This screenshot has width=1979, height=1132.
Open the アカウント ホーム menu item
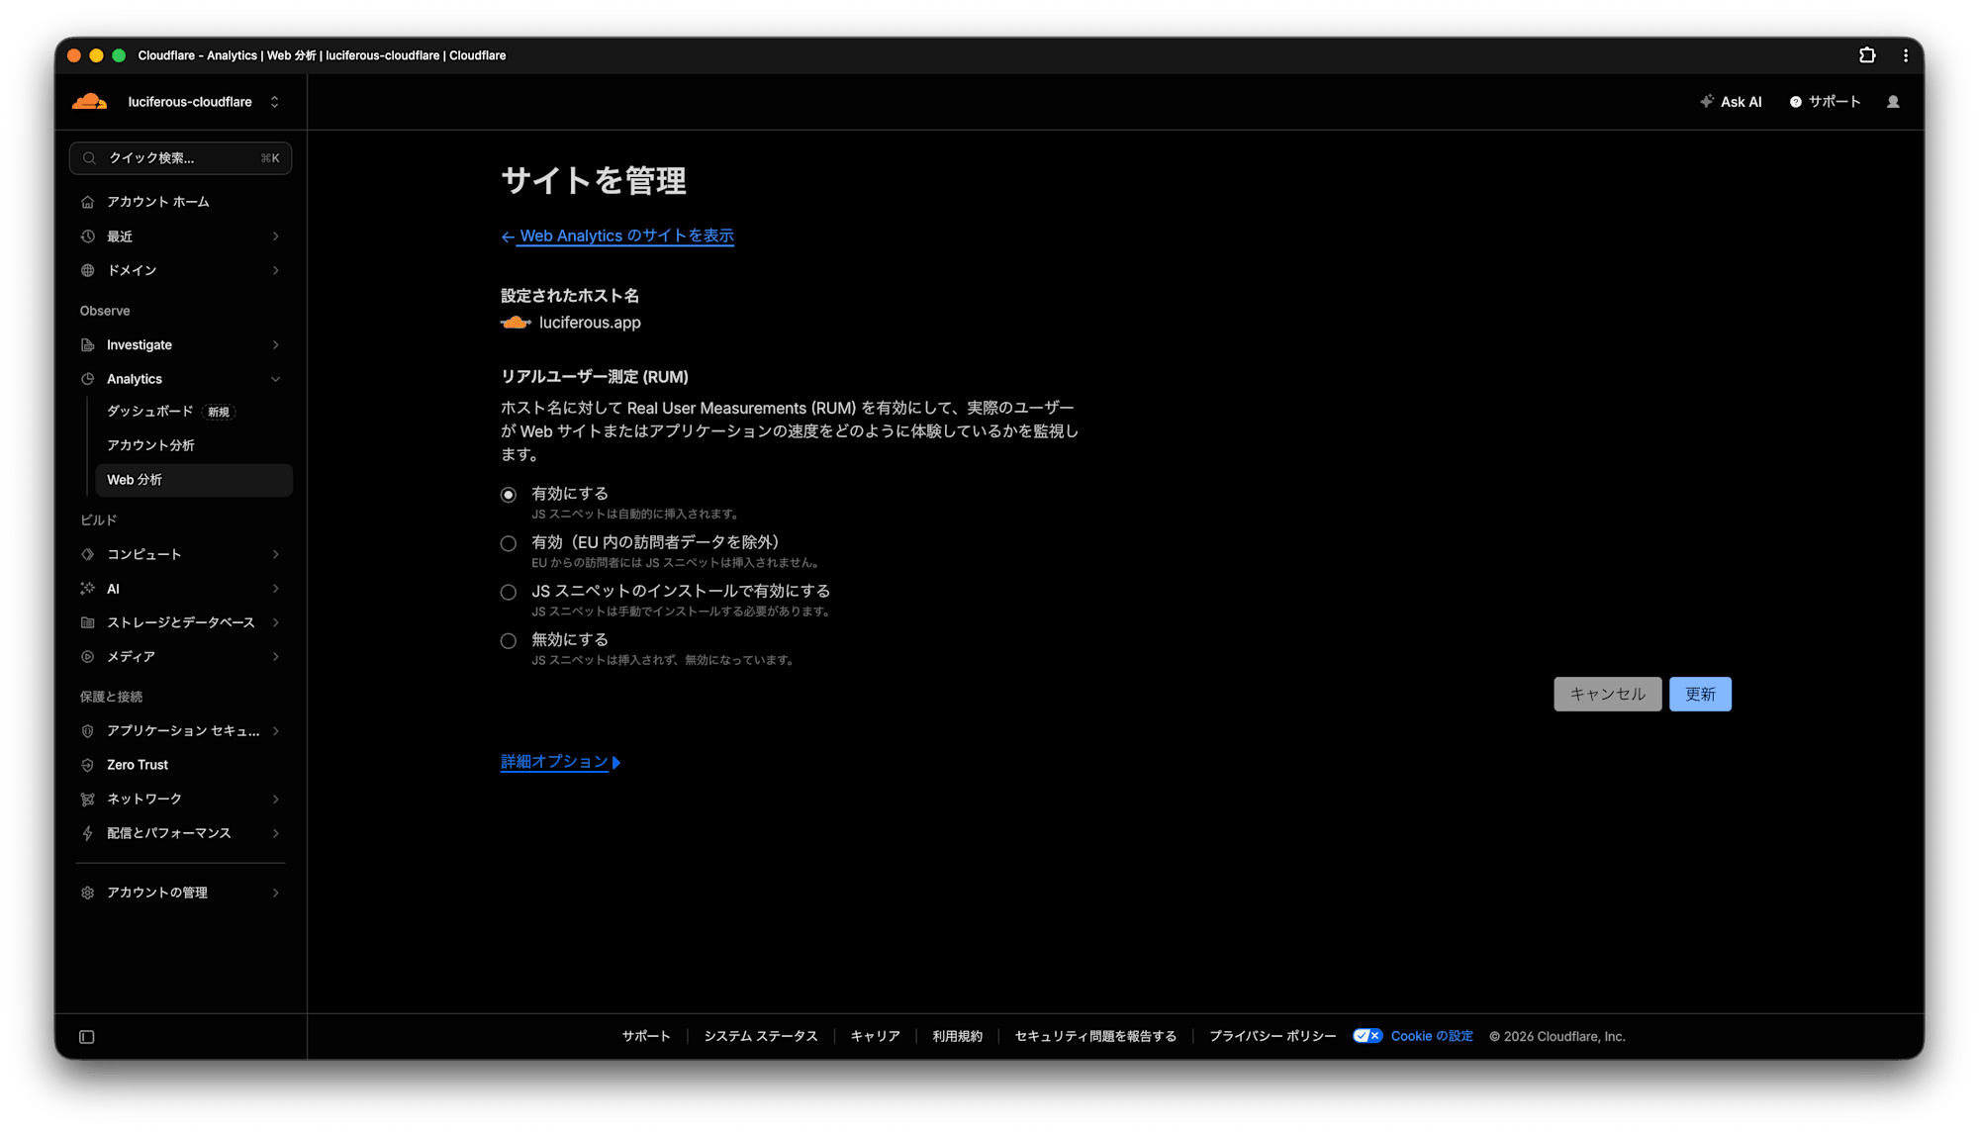coord(180,202)
